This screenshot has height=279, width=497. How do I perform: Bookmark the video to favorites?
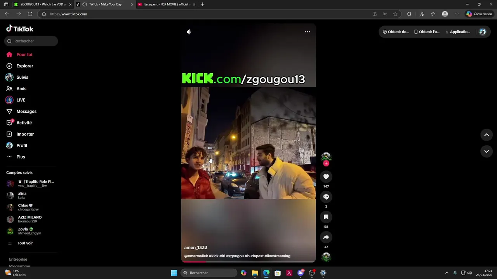(x=326, y=217)
